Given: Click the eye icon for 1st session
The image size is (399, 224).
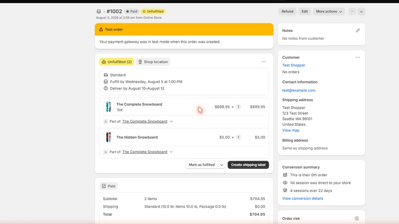Looking at the screenshot, I should pos(285,183).
